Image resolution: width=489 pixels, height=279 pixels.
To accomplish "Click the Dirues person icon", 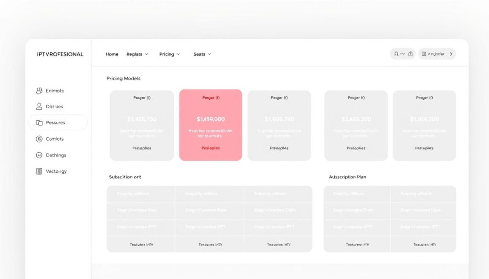I will [39, 107].
